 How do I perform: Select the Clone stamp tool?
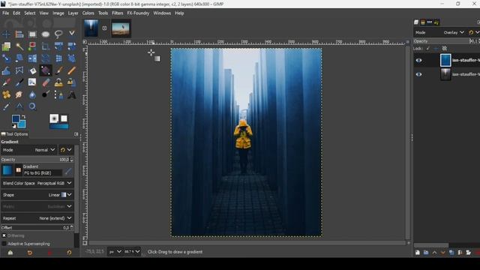click(x=58, y=82)
